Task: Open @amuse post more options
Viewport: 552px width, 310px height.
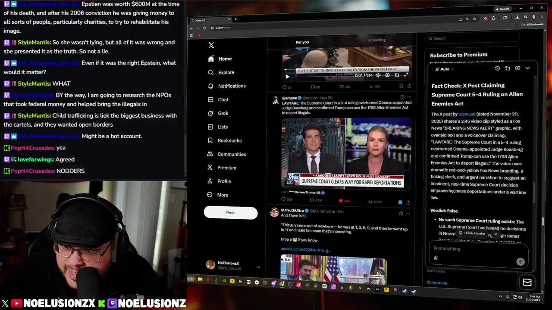Action: 409,97
